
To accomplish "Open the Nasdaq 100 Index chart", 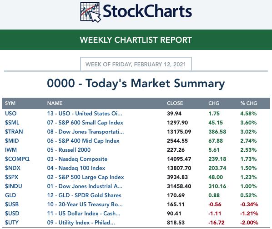I will tap(76, 168).
